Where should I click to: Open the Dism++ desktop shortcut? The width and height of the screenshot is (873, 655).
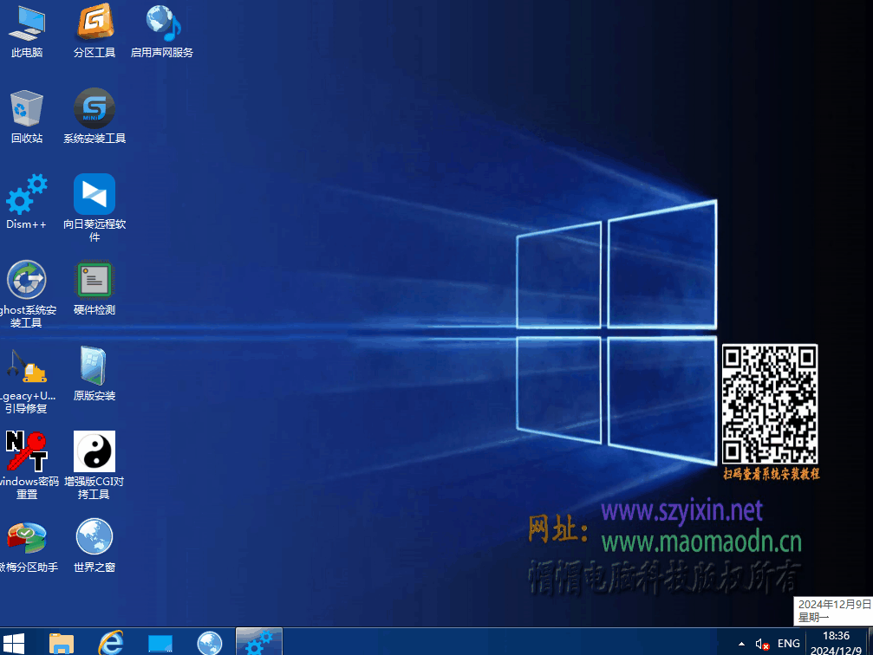click(x=27, y=195)
